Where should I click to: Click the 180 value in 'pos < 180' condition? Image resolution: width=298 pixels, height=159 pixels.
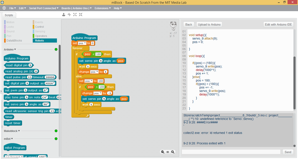point(98,54)
